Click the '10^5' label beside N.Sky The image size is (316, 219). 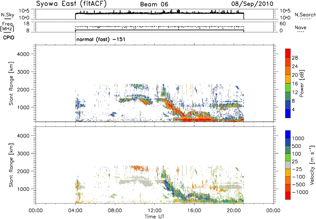click(x=24, y=11)
